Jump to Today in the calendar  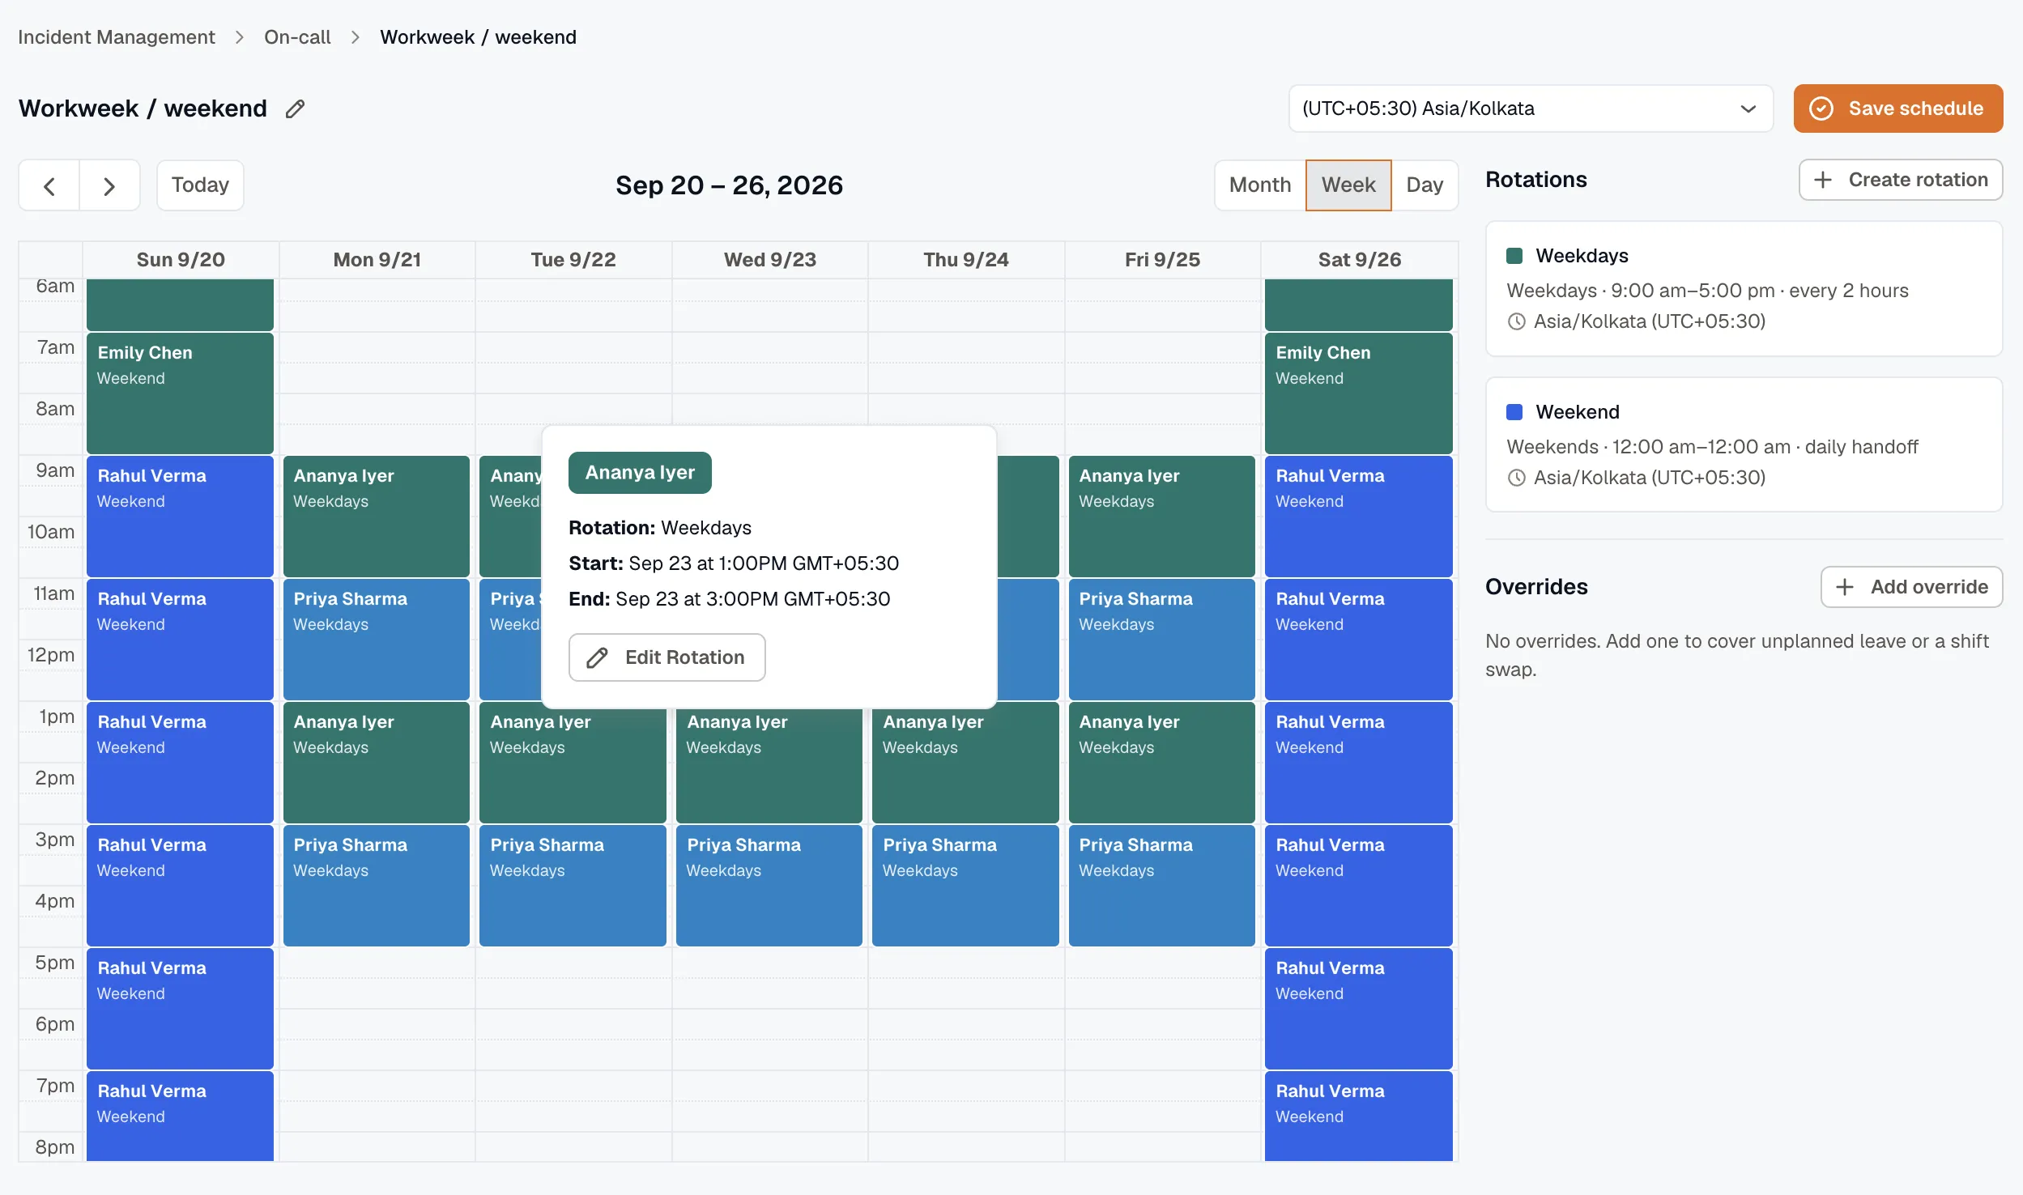click(200, 185)
